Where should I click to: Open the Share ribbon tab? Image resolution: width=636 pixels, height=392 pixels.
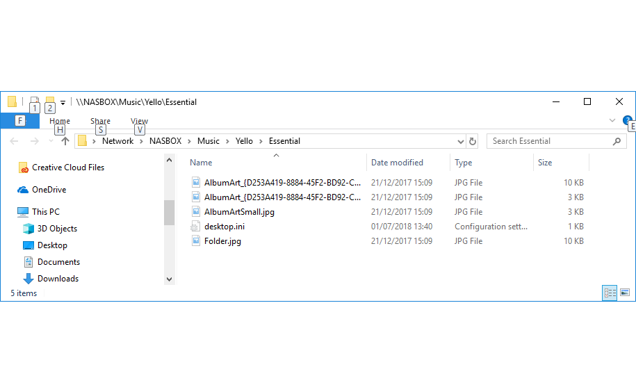click(100, 121)
